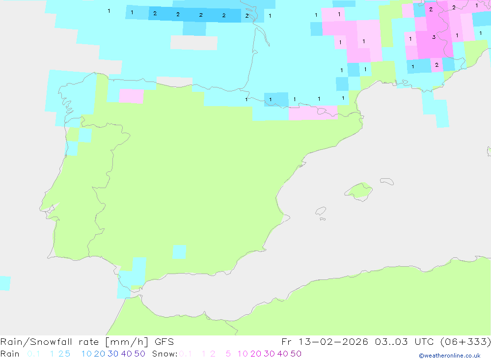Click the island of Ibiza on the map
This screenshot has height=360, width=491.
coord(321,211)
